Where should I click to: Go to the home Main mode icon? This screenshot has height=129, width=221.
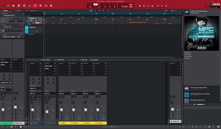pos(8,6)
